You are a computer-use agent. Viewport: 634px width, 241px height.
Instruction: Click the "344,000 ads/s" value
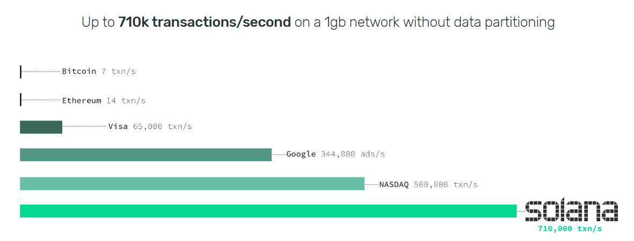(x=353, y=154)
